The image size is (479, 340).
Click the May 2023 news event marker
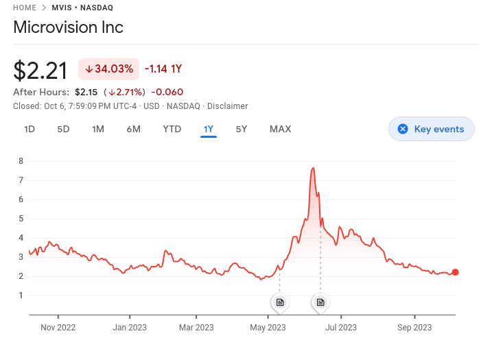pos(279,302)
